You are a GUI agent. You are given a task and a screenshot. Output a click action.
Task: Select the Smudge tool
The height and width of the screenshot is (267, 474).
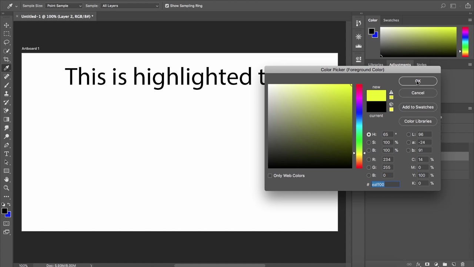coord(6,128)
